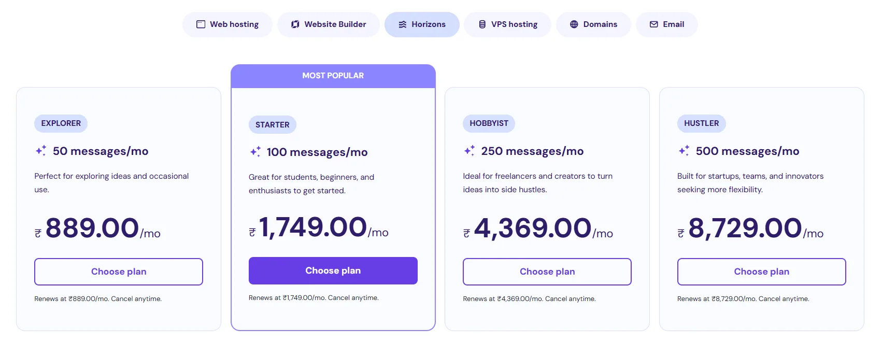The width and height of the screenshot is (882, 343).
Task: Select the Domains tab
Action: click(x=593, y=24)
